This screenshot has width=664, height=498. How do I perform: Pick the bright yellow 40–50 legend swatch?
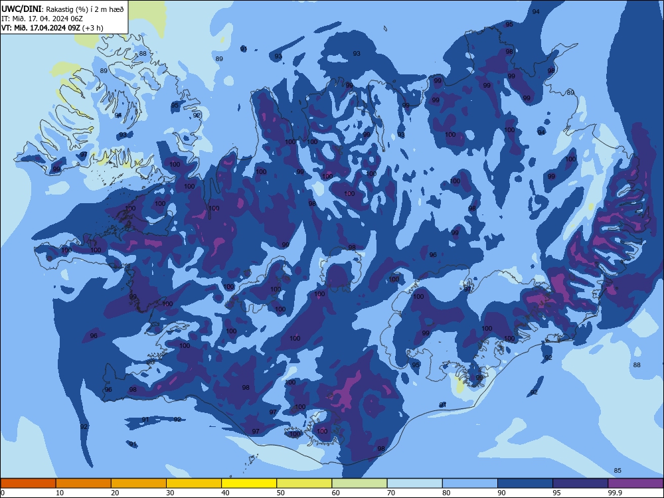click(249, 483)
